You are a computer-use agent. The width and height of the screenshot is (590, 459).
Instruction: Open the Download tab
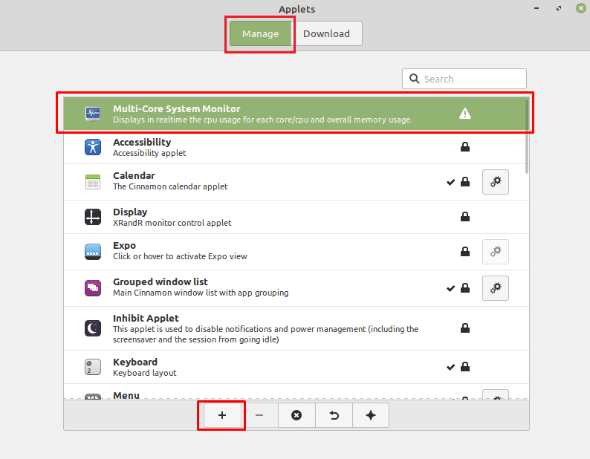(x=327, y=34)
